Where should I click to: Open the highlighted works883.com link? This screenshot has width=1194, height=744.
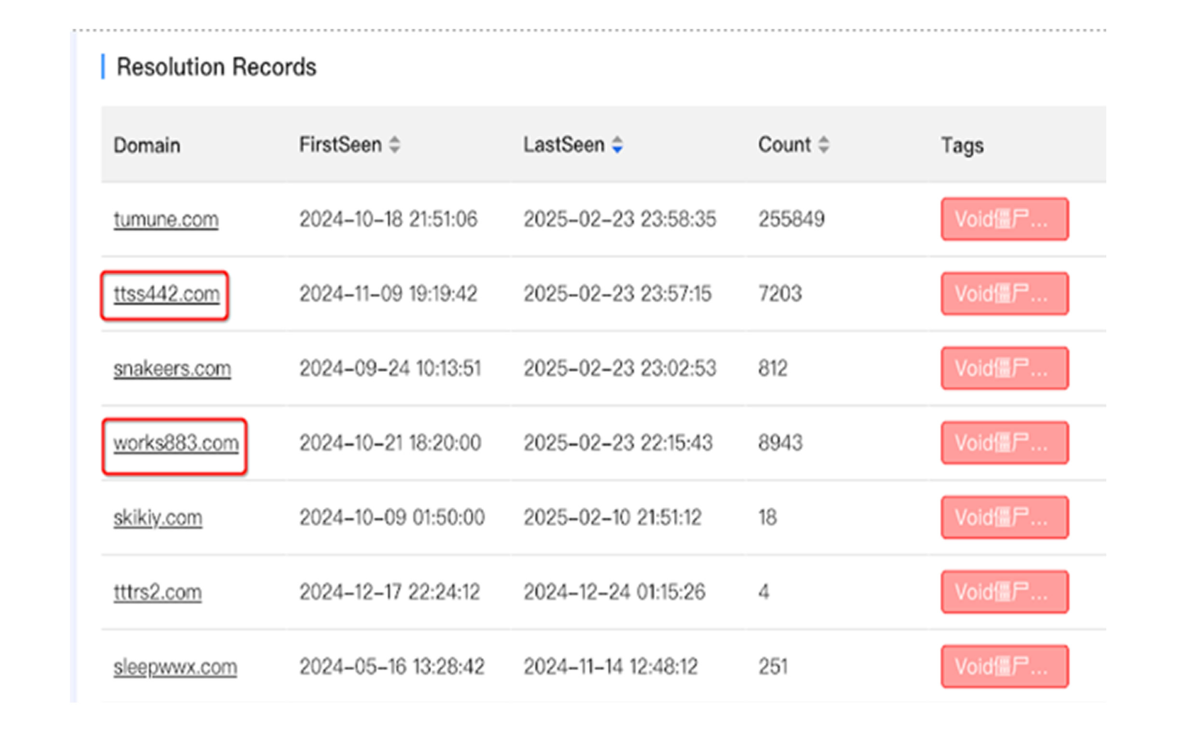[x=176, y=443]
